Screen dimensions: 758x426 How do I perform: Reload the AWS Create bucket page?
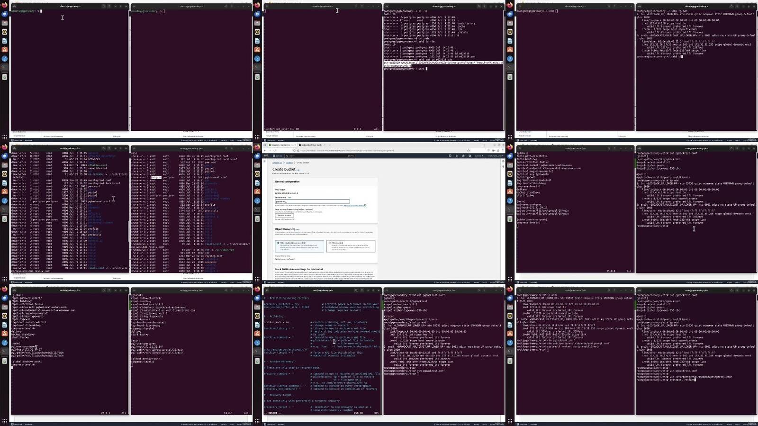coord(274,150)
